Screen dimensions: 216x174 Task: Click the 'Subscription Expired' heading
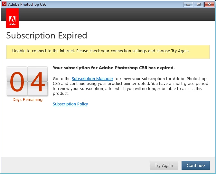click(47, 36)
